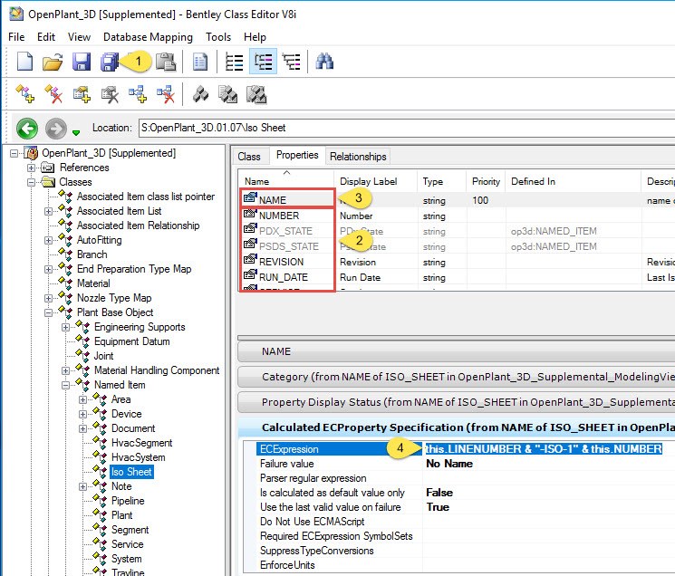Select the HvacSystem tree item
The width and height of the screenshot is (675, 576).
click(x=139, y=457)
